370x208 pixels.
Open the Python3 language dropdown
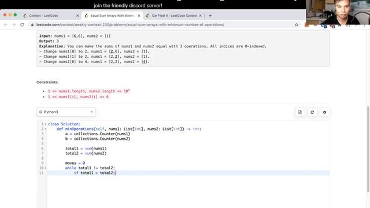click(66, 112)
